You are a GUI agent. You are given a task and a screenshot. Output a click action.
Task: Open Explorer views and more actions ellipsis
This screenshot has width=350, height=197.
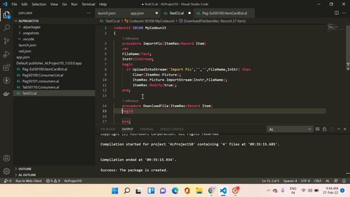pyautogui.click(x=89, y=13)
